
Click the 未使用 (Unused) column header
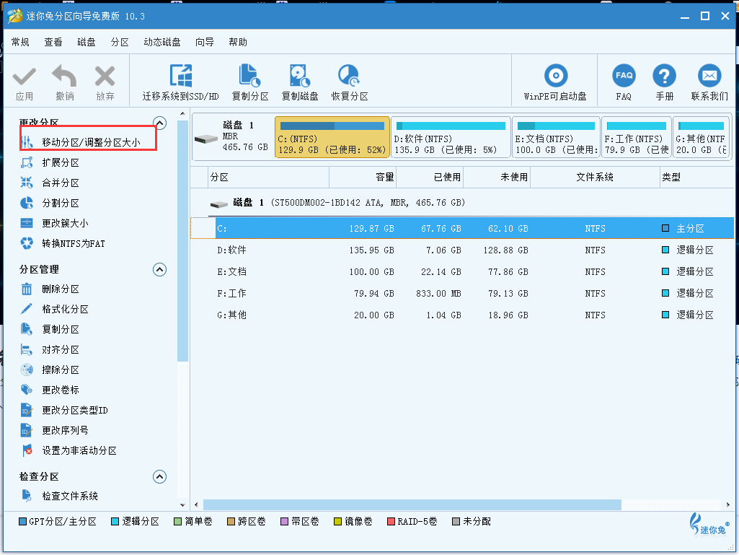click(497, 177)
